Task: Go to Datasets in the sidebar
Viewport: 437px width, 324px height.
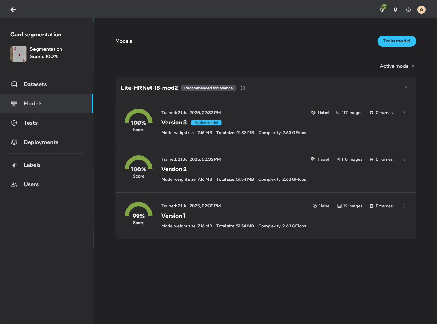Action: pos(35,84)
